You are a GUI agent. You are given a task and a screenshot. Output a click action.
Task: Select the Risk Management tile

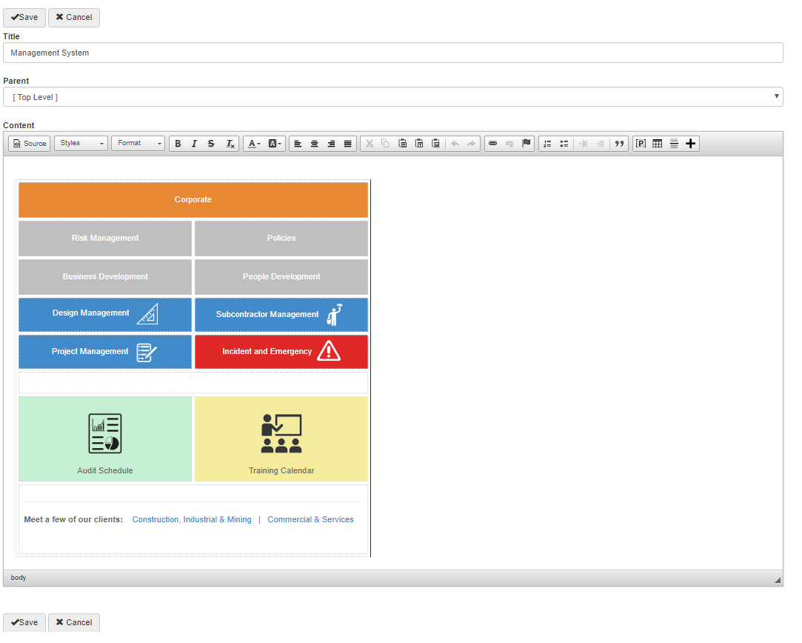pos(105,239)
